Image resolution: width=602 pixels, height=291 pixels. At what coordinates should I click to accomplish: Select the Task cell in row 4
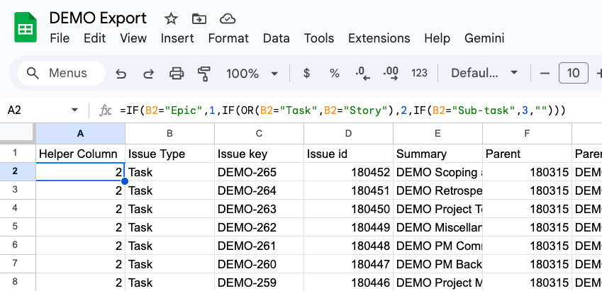coord(169,209)
